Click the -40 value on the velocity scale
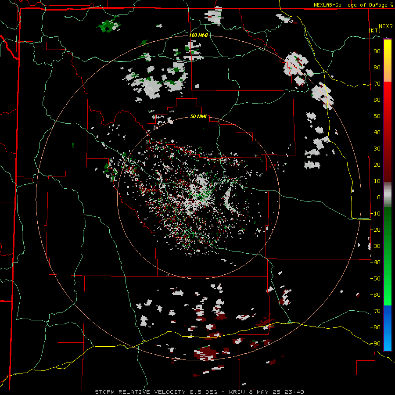 (375, 262)
